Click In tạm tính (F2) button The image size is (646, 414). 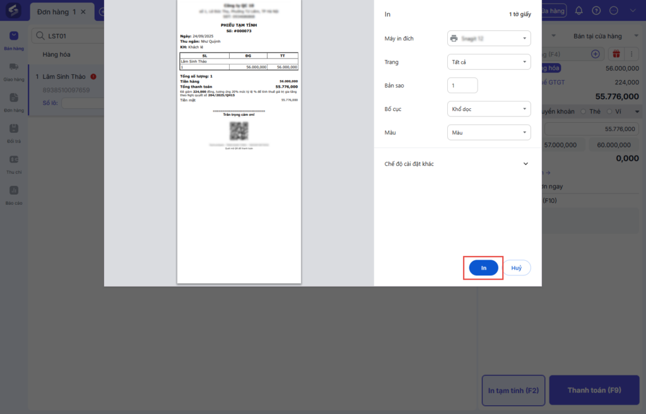click(514, 391)
